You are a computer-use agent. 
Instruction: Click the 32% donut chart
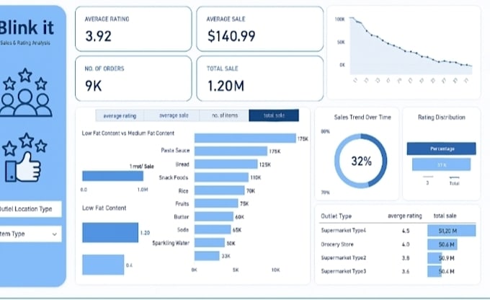(x=360, y=161)
